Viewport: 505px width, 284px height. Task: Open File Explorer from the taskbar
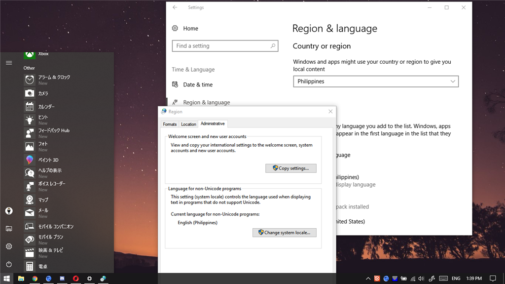(x=21, y=278)
